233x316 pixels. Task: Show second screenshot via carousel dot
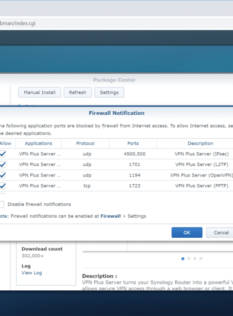(189, 259)
